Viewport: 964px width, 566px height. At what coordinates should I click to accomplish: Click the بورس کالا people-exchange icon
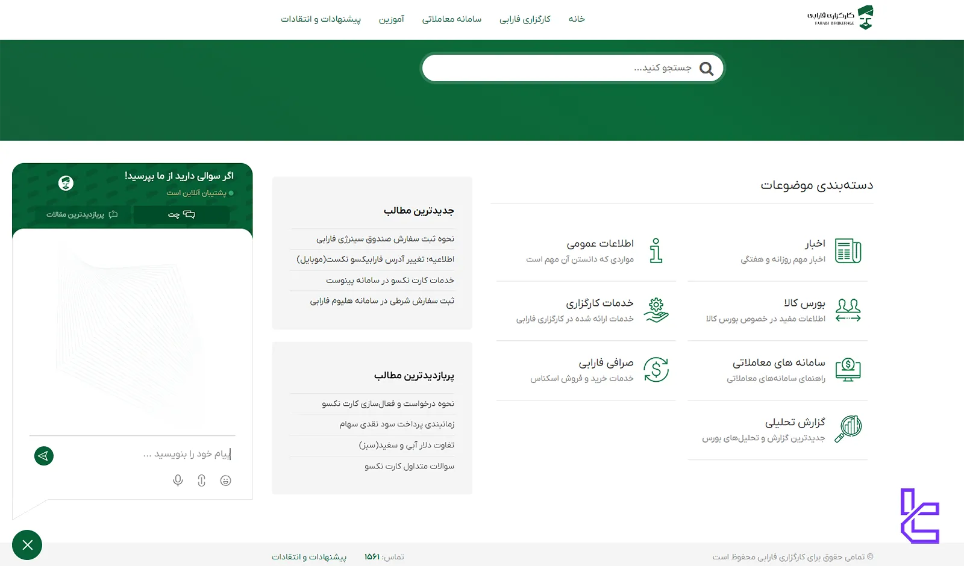click(849, 309)
